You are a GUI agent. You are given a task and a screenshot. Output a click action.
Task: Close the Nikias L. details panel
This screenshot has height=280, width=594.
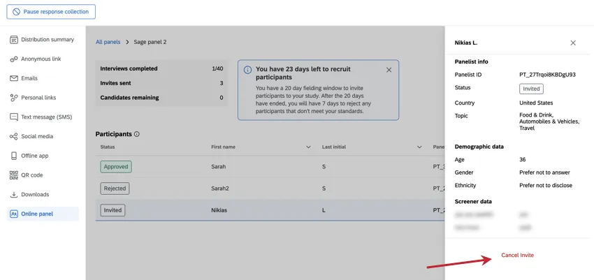(573, 43)
